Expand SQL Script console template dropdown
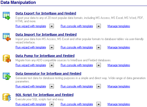Screen dimensions: 147x107 click(x=99, y=104)
